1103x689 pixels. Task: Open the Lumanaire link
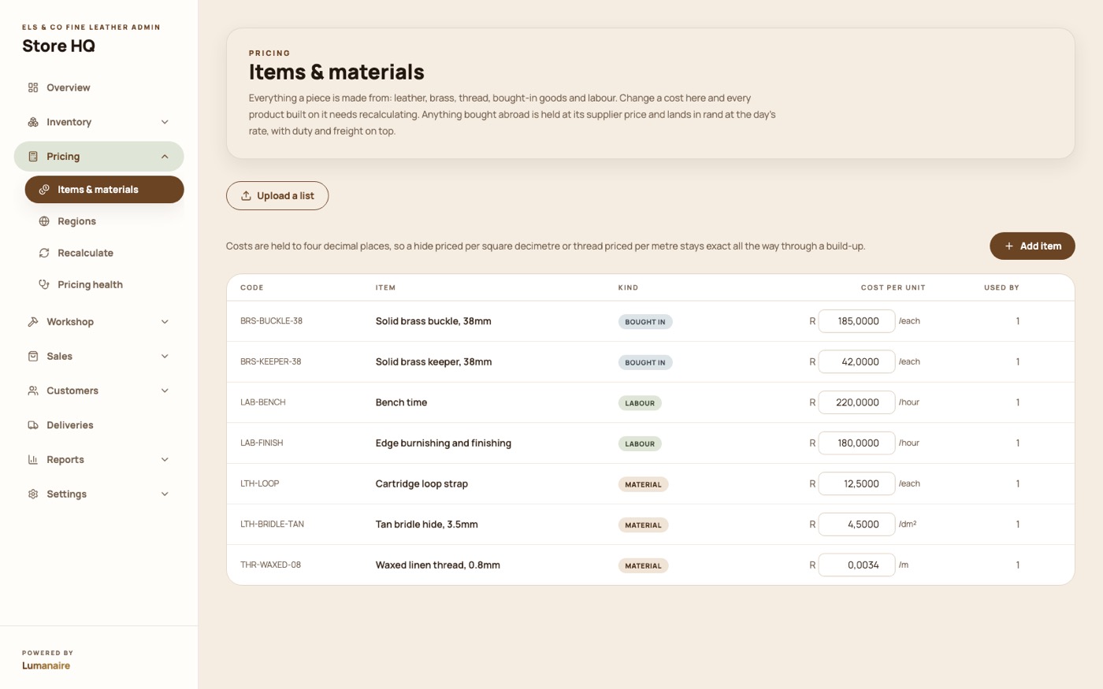click(x=46, y=665)
